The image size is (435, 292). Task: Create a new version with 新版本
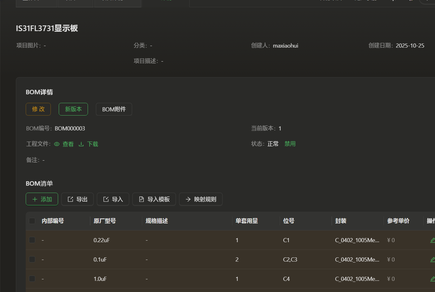click(73, 109)
